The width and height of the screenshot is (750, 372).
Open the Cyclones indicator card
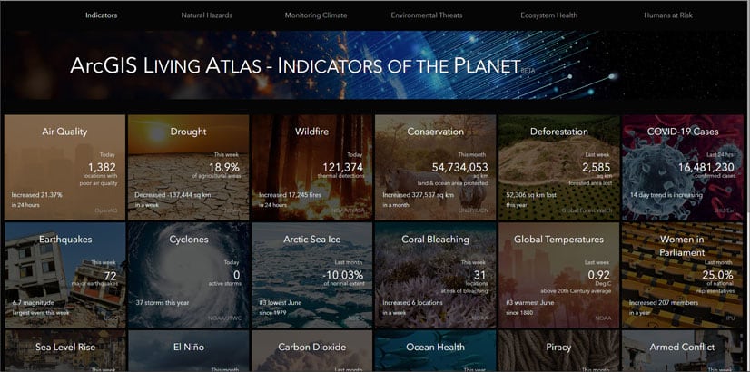[x=189, y=275]
